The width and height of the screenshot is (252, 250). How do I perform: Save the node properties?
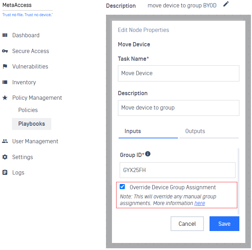[224, 224]
